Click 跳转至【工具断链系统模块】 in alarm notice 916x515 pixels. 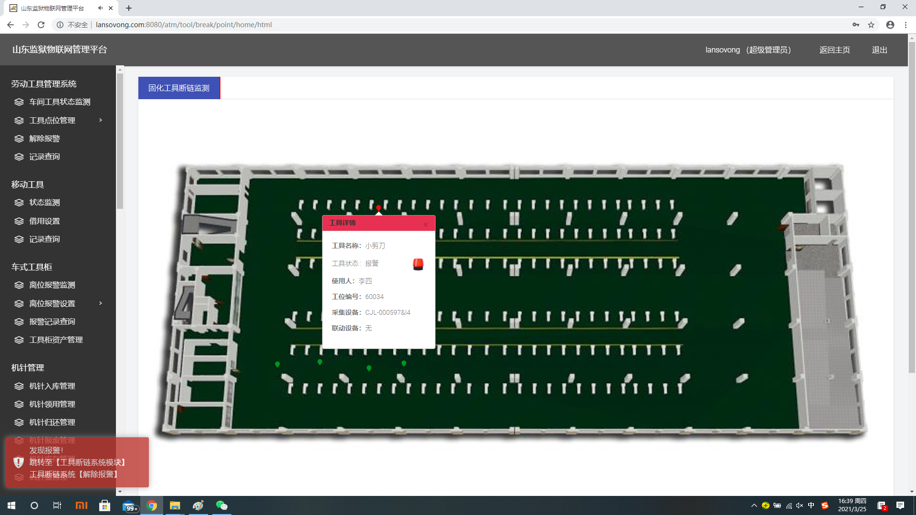[79, 463]
